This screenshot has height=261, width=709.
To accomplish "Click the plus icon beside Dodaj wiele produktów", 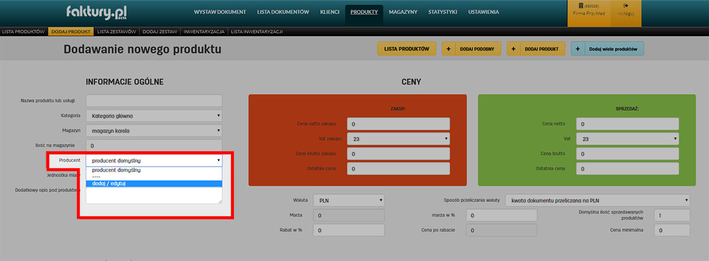I will 577,49.
